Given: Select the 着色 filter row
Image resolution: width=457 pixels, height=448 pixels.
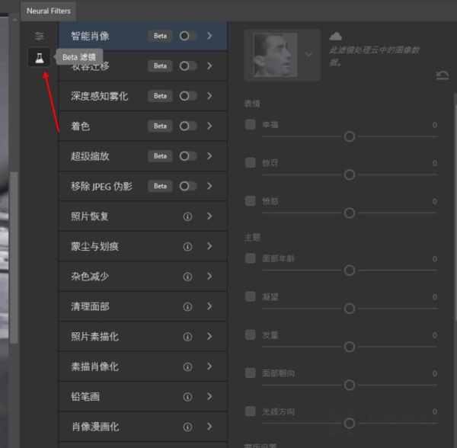Looking at the screenshot, I should 143,126.
